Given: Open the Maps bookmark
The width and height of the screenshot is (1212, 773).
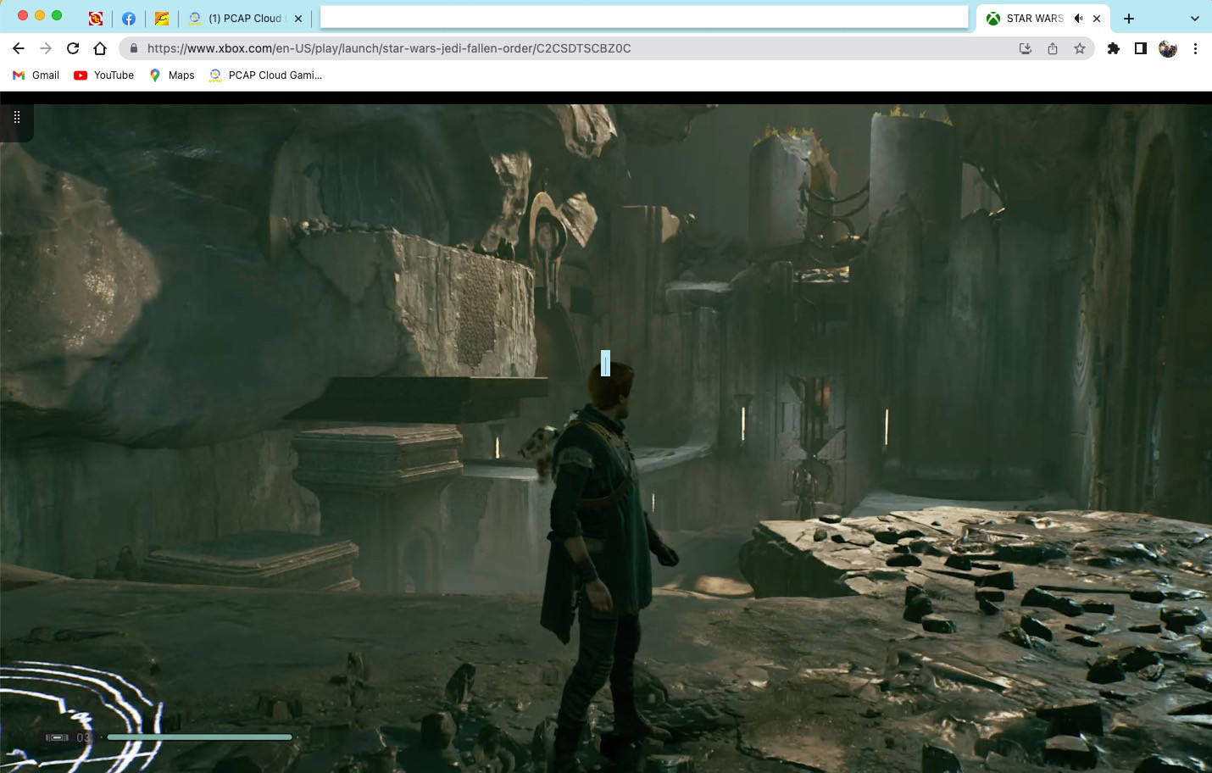Looking at the screenshot, I should [172, 75].
